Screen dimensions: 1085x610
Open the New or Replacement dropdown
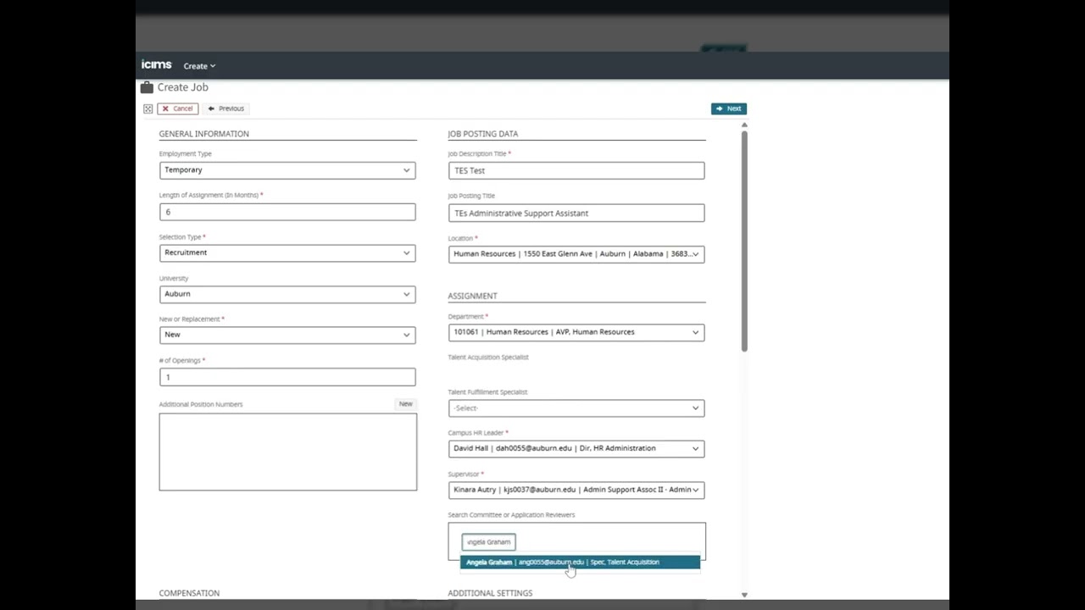(287, 335)
